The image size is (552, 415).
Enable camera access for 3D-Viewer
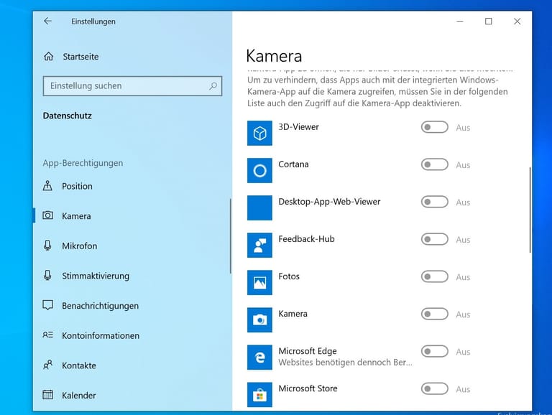pyautogui.click(x=434, y=127)
